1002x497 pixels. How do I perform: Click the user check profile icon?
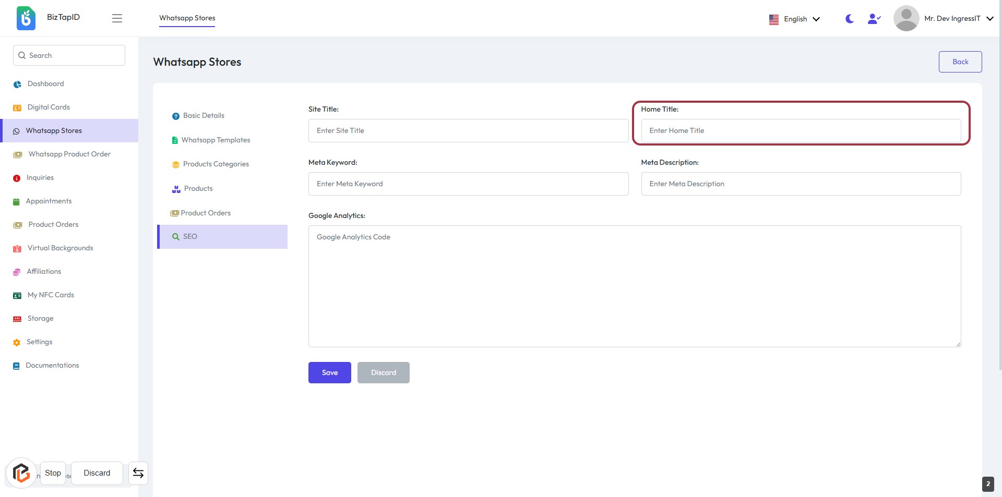click(x=874, y=19)
